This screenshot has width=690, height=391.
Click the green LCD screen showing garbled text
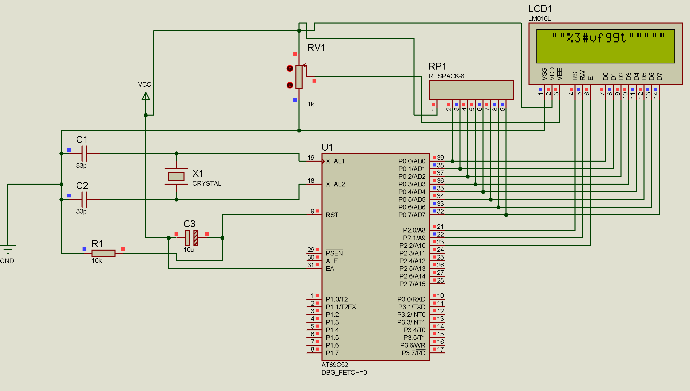point(606,46)
